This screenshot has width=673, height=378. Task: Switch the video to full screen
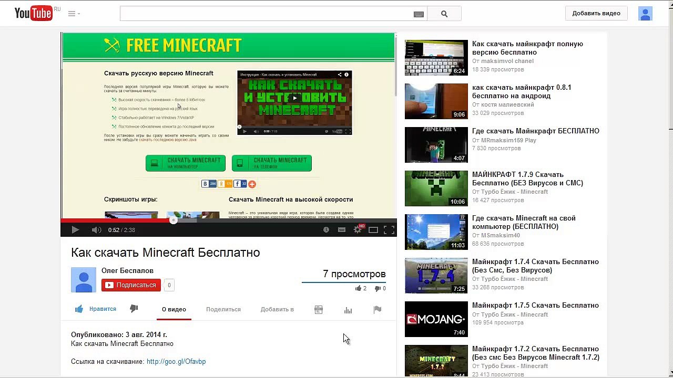click(x=389, y=229)
